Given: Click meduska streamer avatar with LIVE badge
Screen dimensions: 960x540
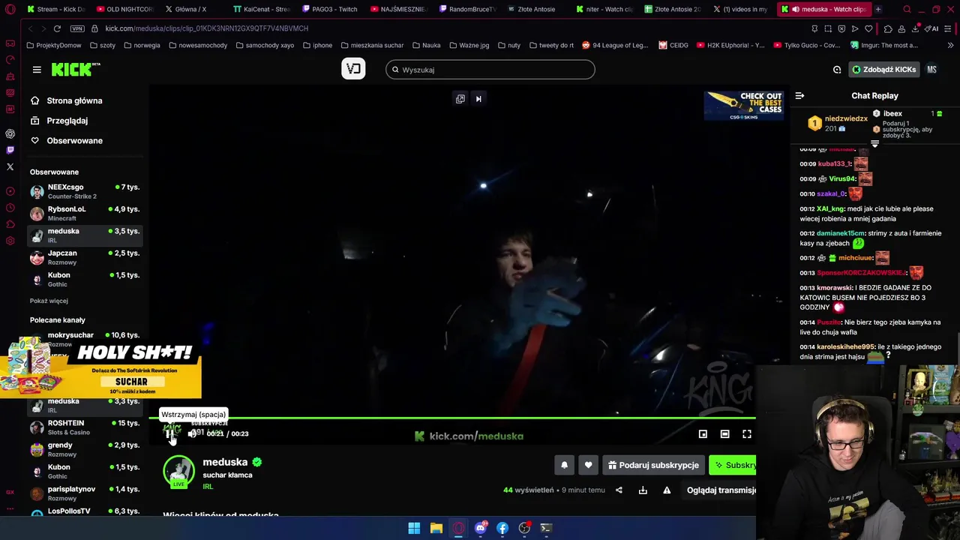Looking at the screenshot, I should click(178, 472).
